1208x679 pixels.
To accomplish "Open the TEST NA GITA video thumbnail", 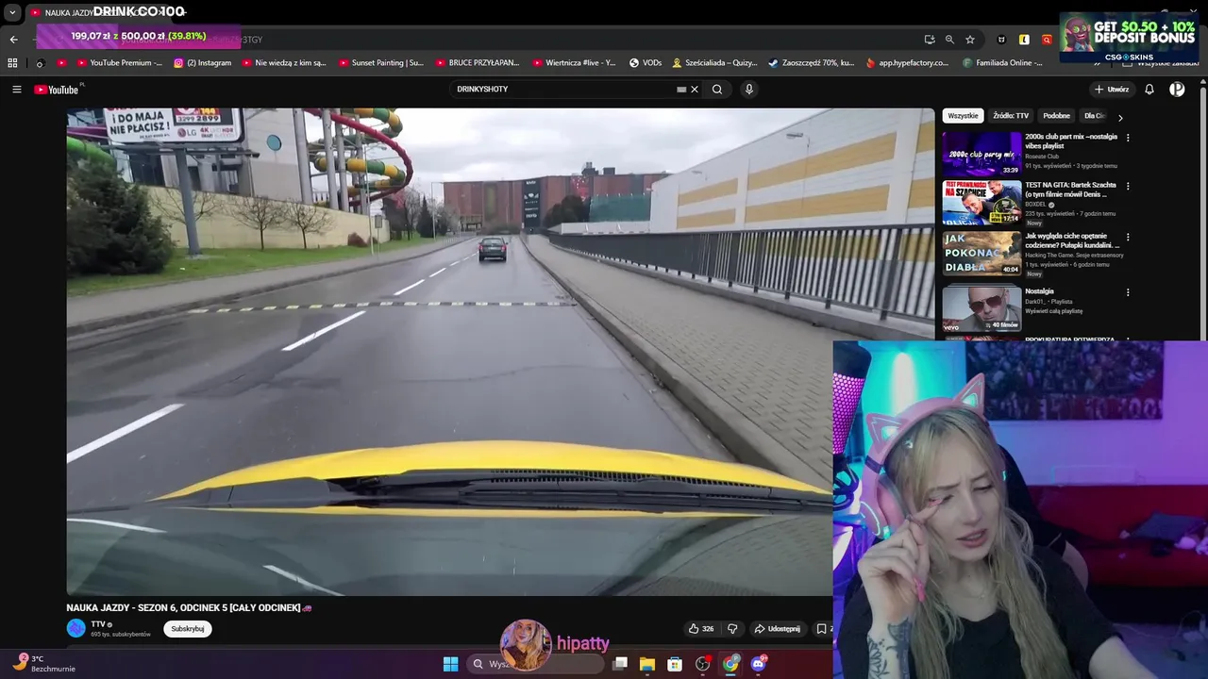I will 981,203.
